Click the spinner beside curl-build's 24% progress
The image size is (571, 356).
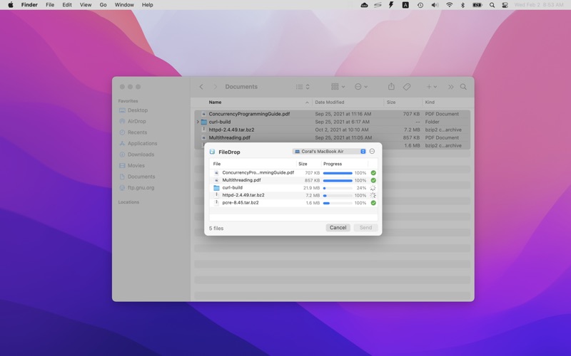373,188
